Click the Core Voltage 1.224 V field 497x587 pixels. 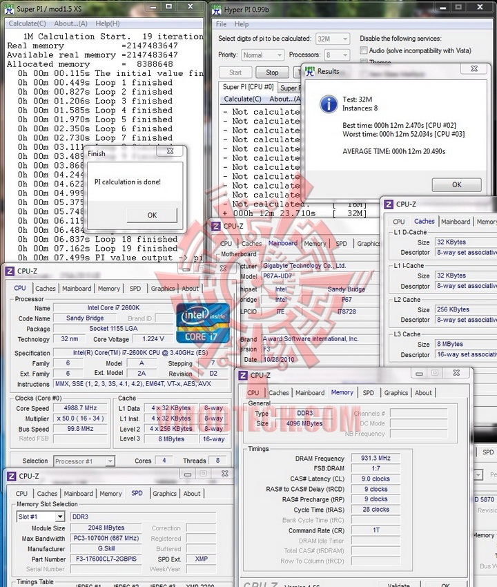click(153, 339)
